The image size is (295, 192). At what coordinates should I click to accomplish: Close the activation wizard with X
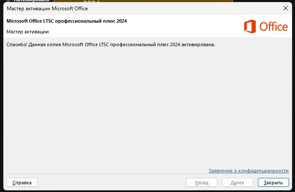(x=286, y=8)
